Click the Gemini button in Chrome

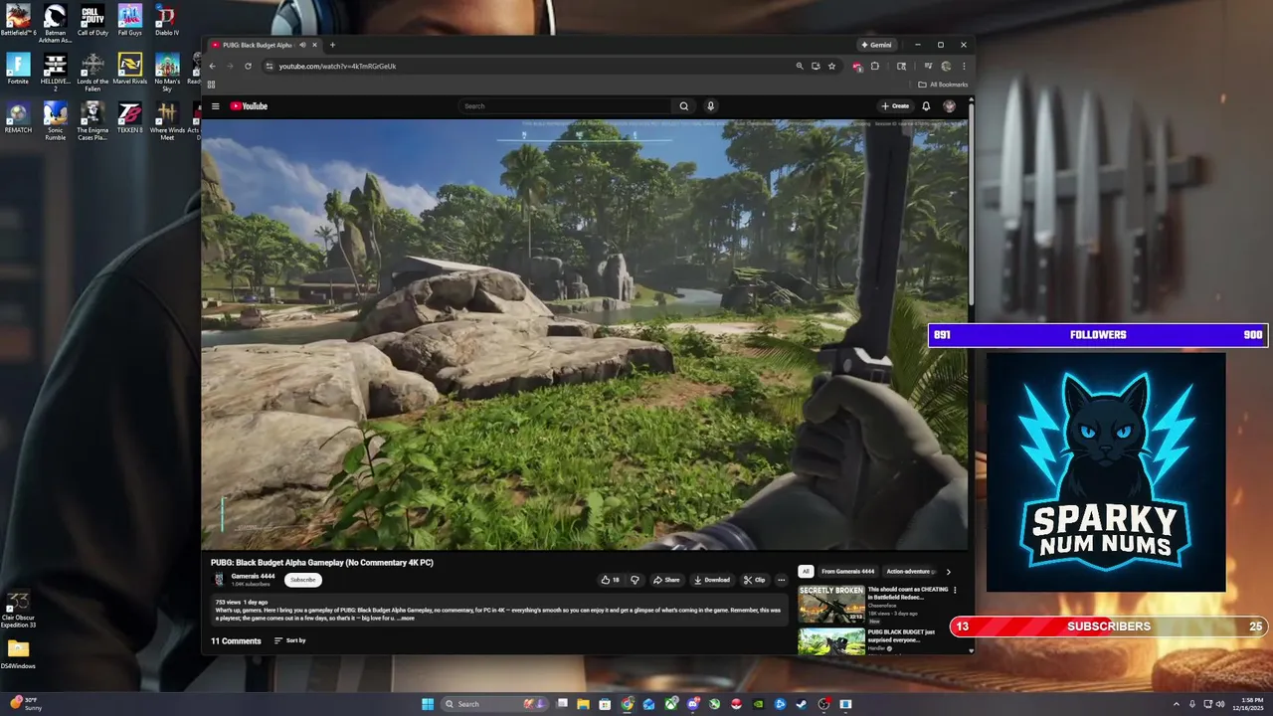876,45
